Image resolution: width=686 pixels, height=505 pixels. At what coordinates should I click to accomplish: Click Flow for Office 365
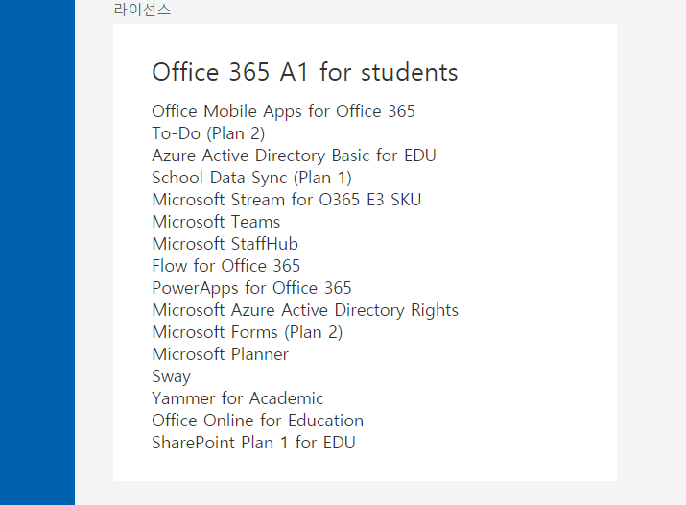click(x=225, y=266)
